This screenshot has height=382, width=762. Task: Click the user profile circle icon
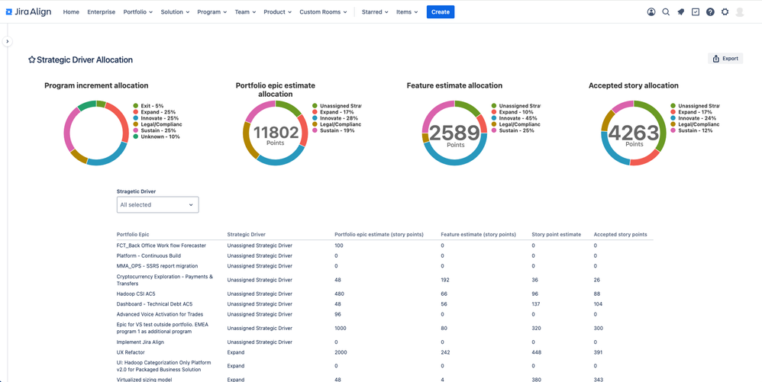(x=651, y=12)
